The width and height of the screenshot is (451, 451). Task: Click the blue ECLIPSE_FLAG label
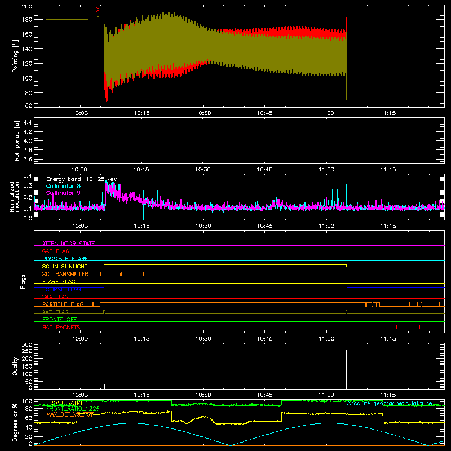(61, 289)
